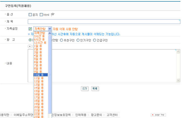Viewport: 182px width, 118px height.
Task: Select highlighted 10일 후 option
Action: point(41,75)
